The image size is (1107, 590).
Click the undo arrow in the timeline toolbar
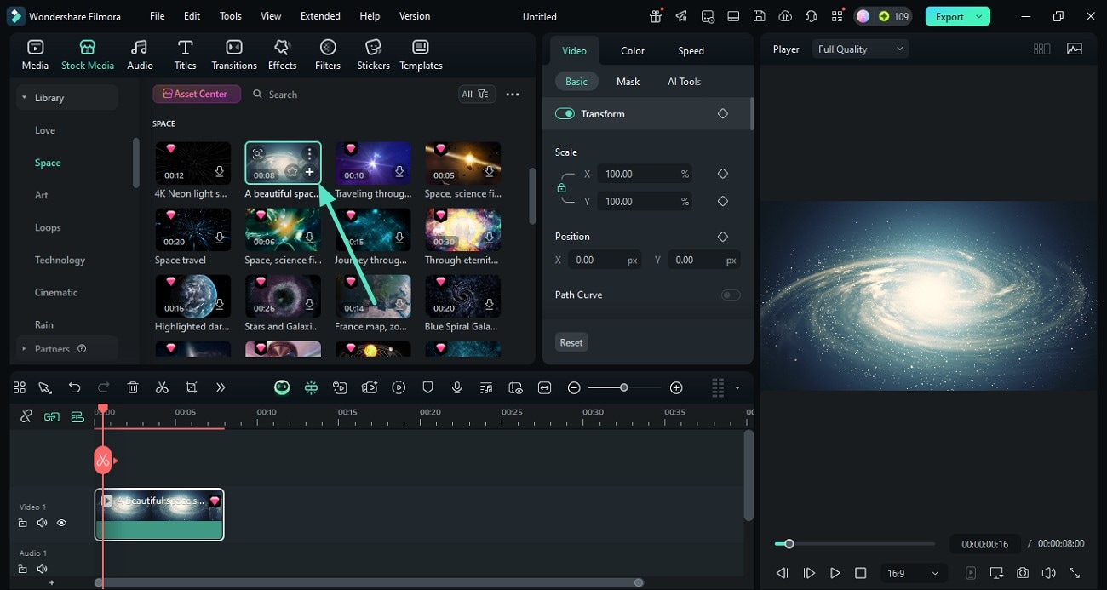[75, 387]
